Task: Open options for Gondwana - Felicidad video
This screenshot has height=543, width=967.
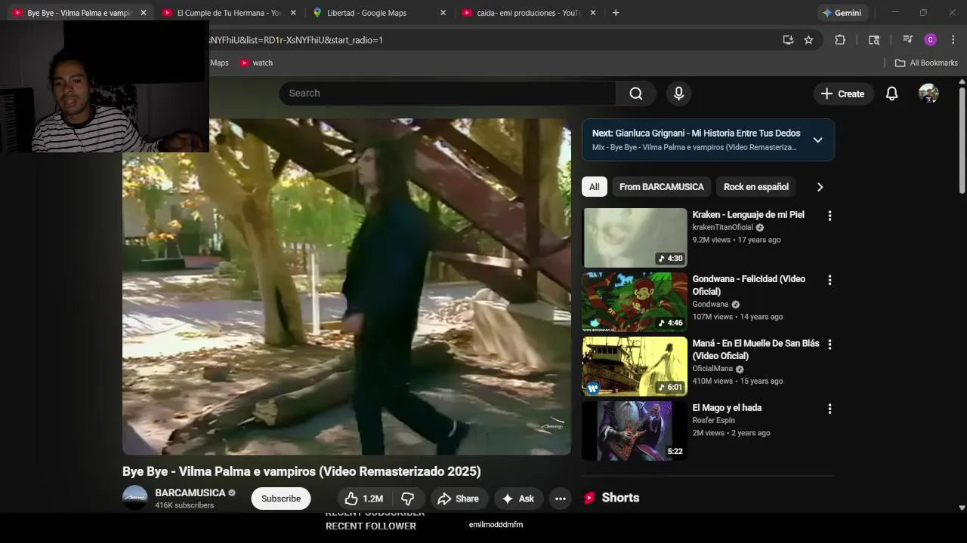Action: [830, 280]
